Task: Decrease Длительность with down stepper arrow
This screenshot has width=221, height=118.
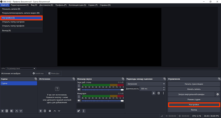Action: [x=164, y=90]
